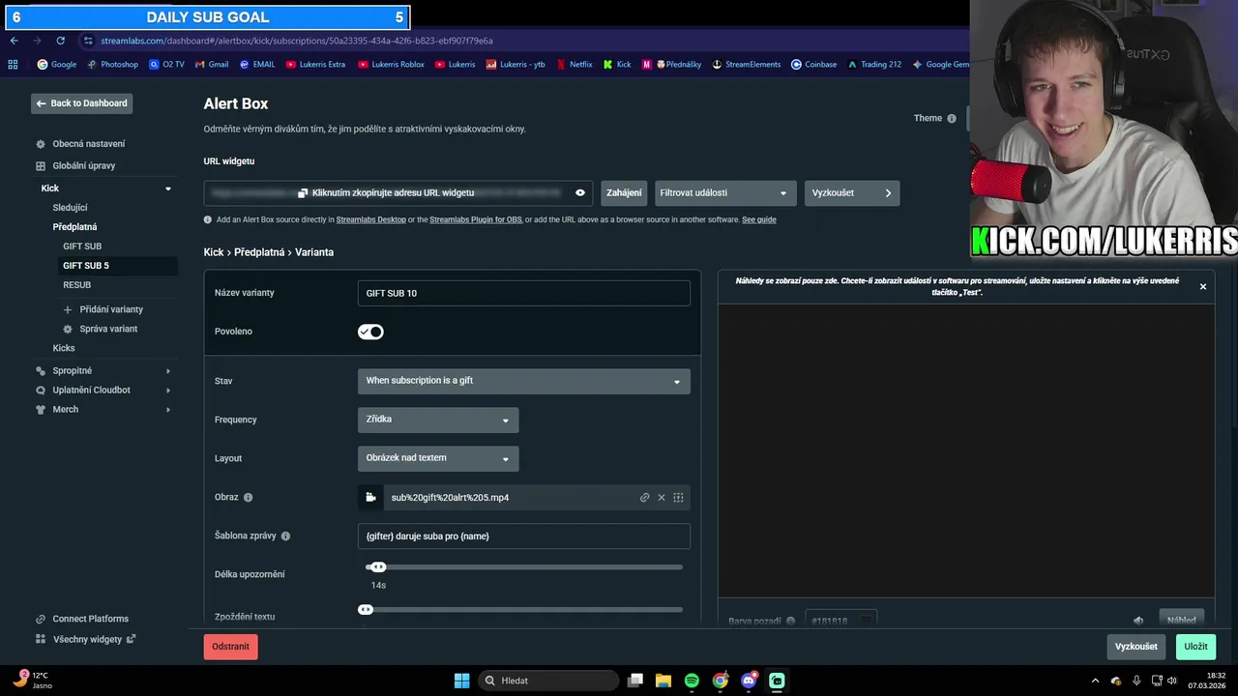Click the copy icon in the URL widget field
The width and height of the screenshot is (1238, 696).
(303, 193)
